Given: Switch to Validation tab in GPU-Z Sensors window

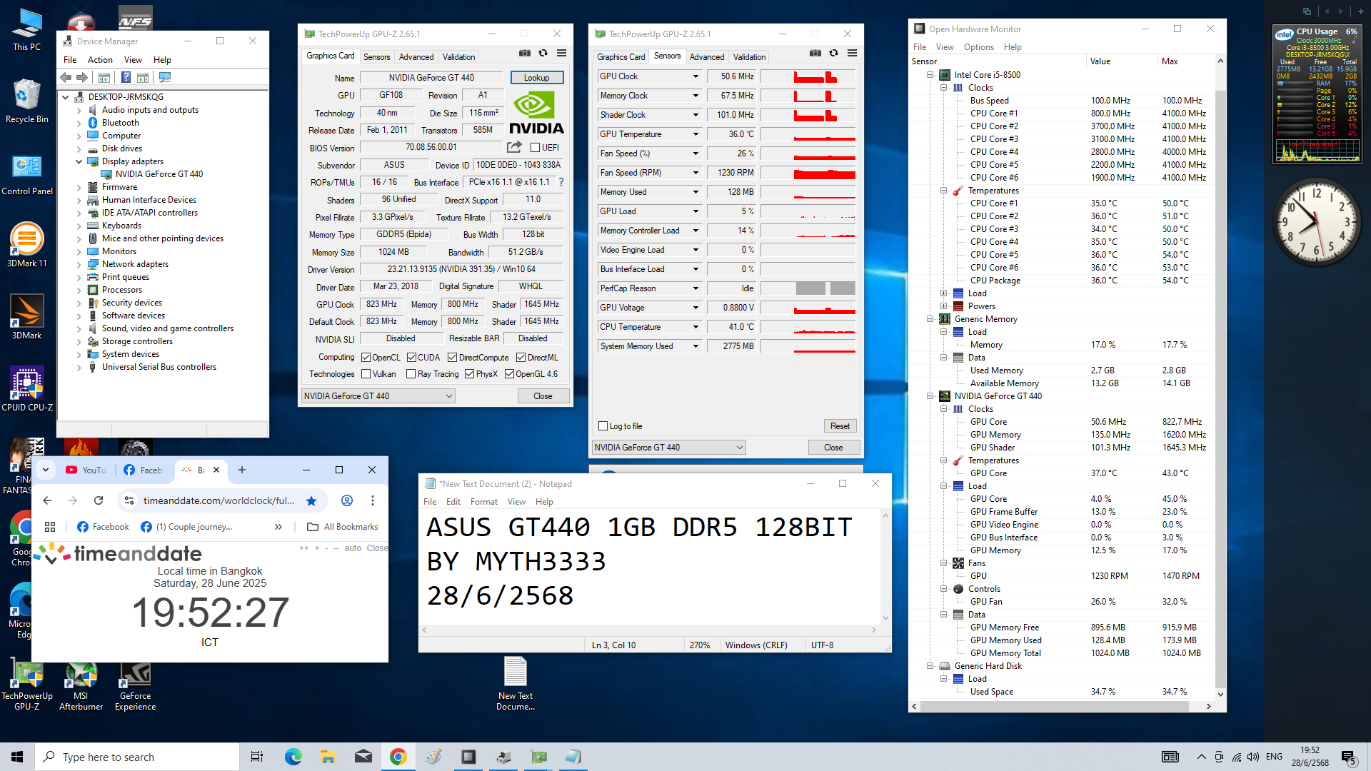Looking at the screenshot, I should [x=749, y=57].
